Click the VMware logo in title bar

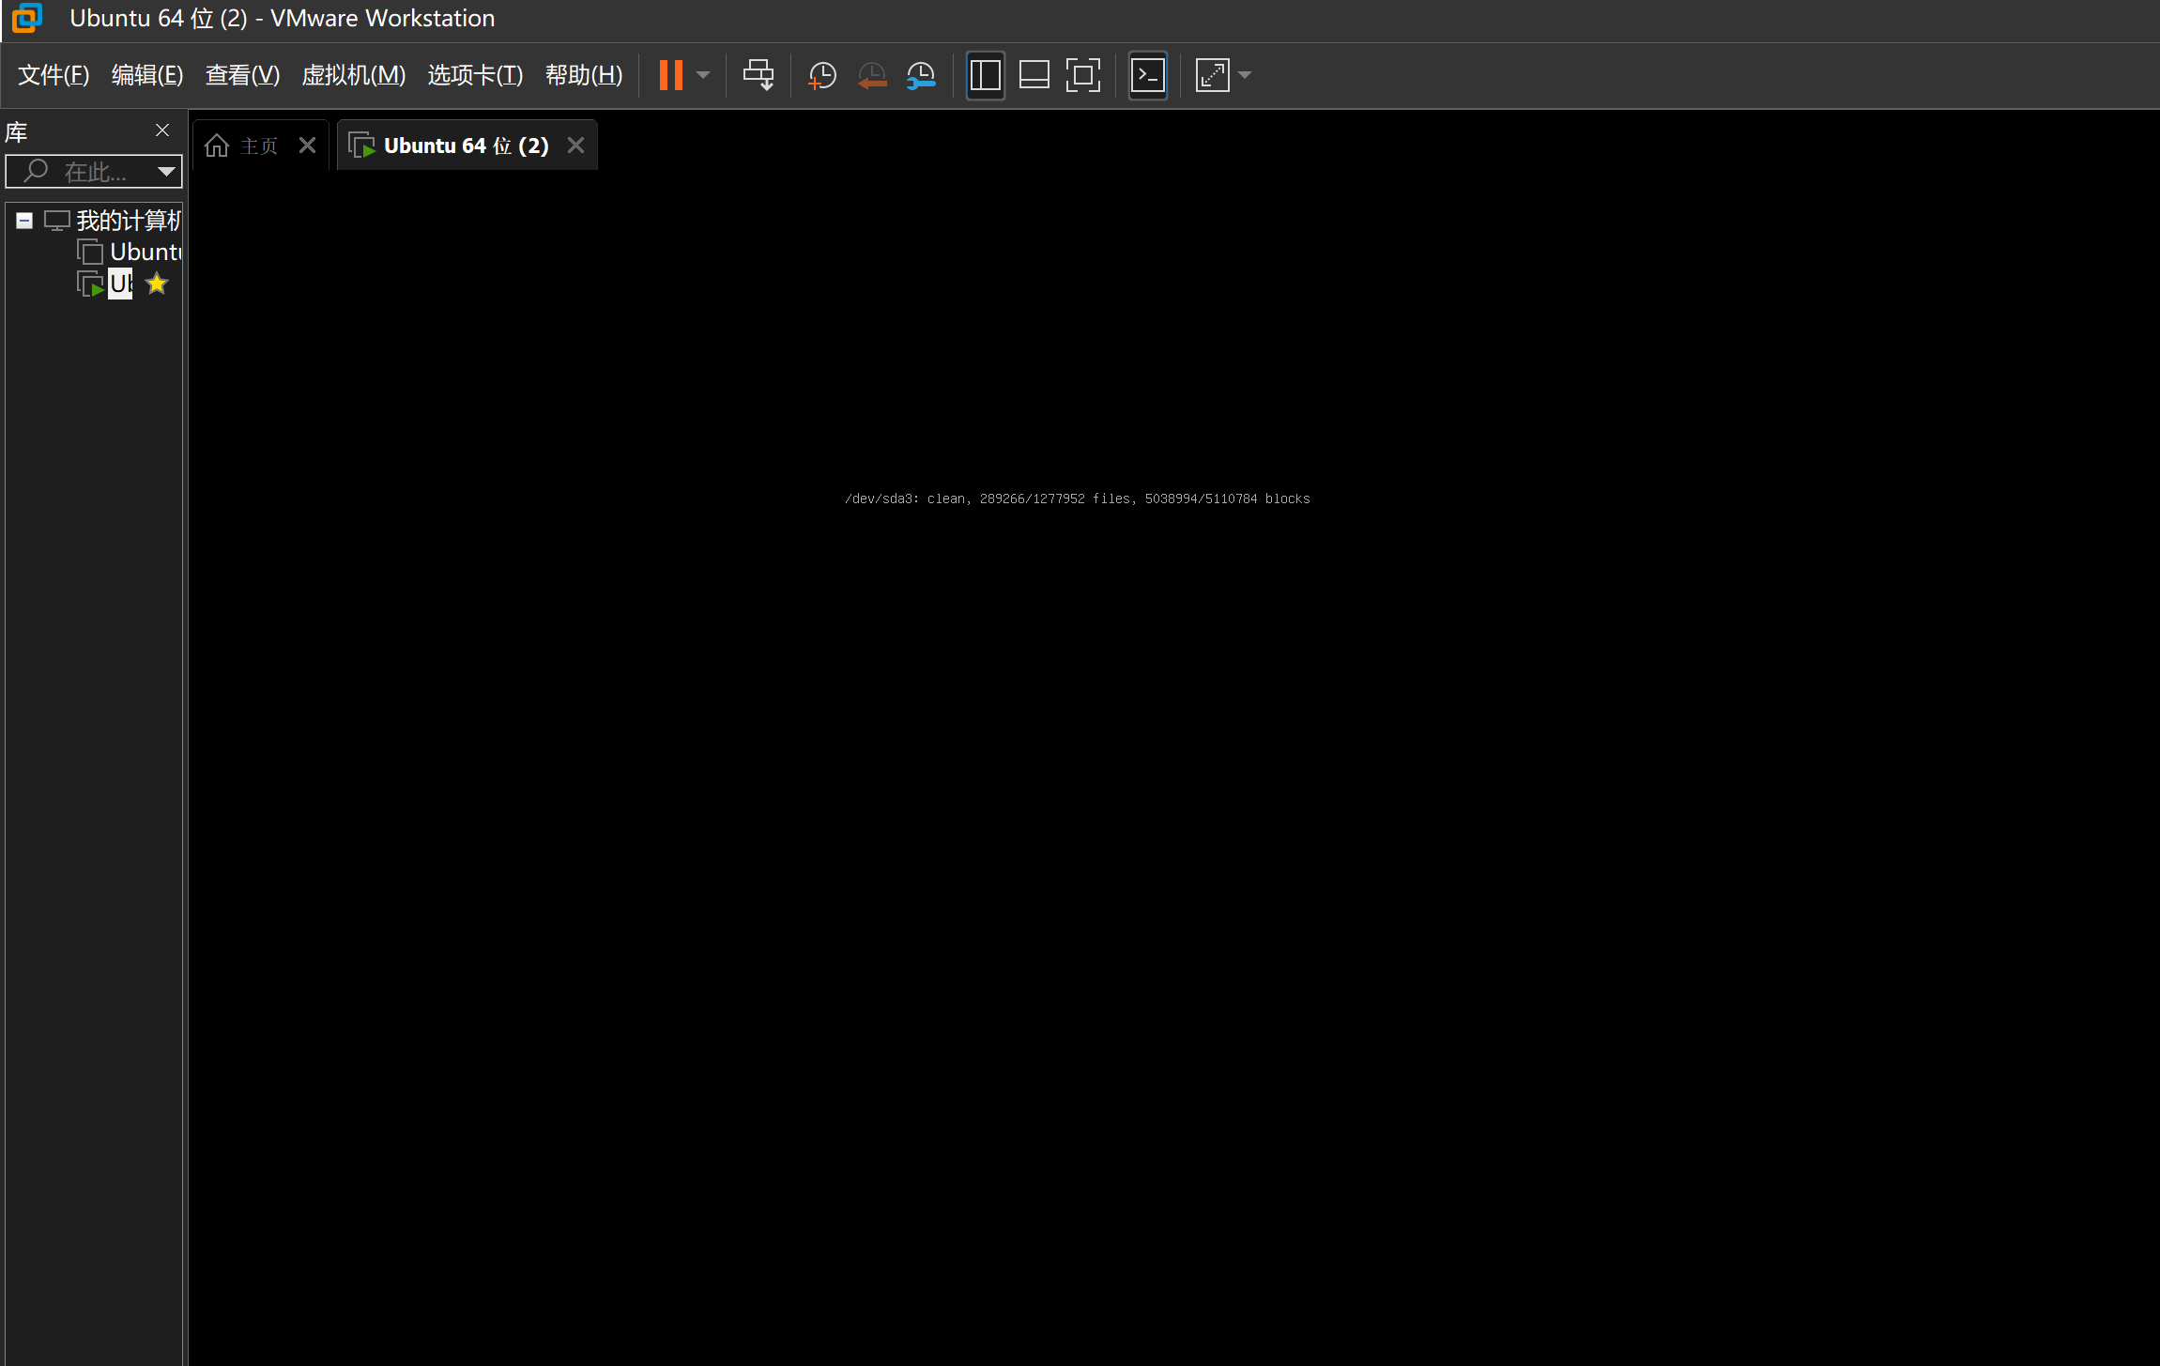click(27, 18)
